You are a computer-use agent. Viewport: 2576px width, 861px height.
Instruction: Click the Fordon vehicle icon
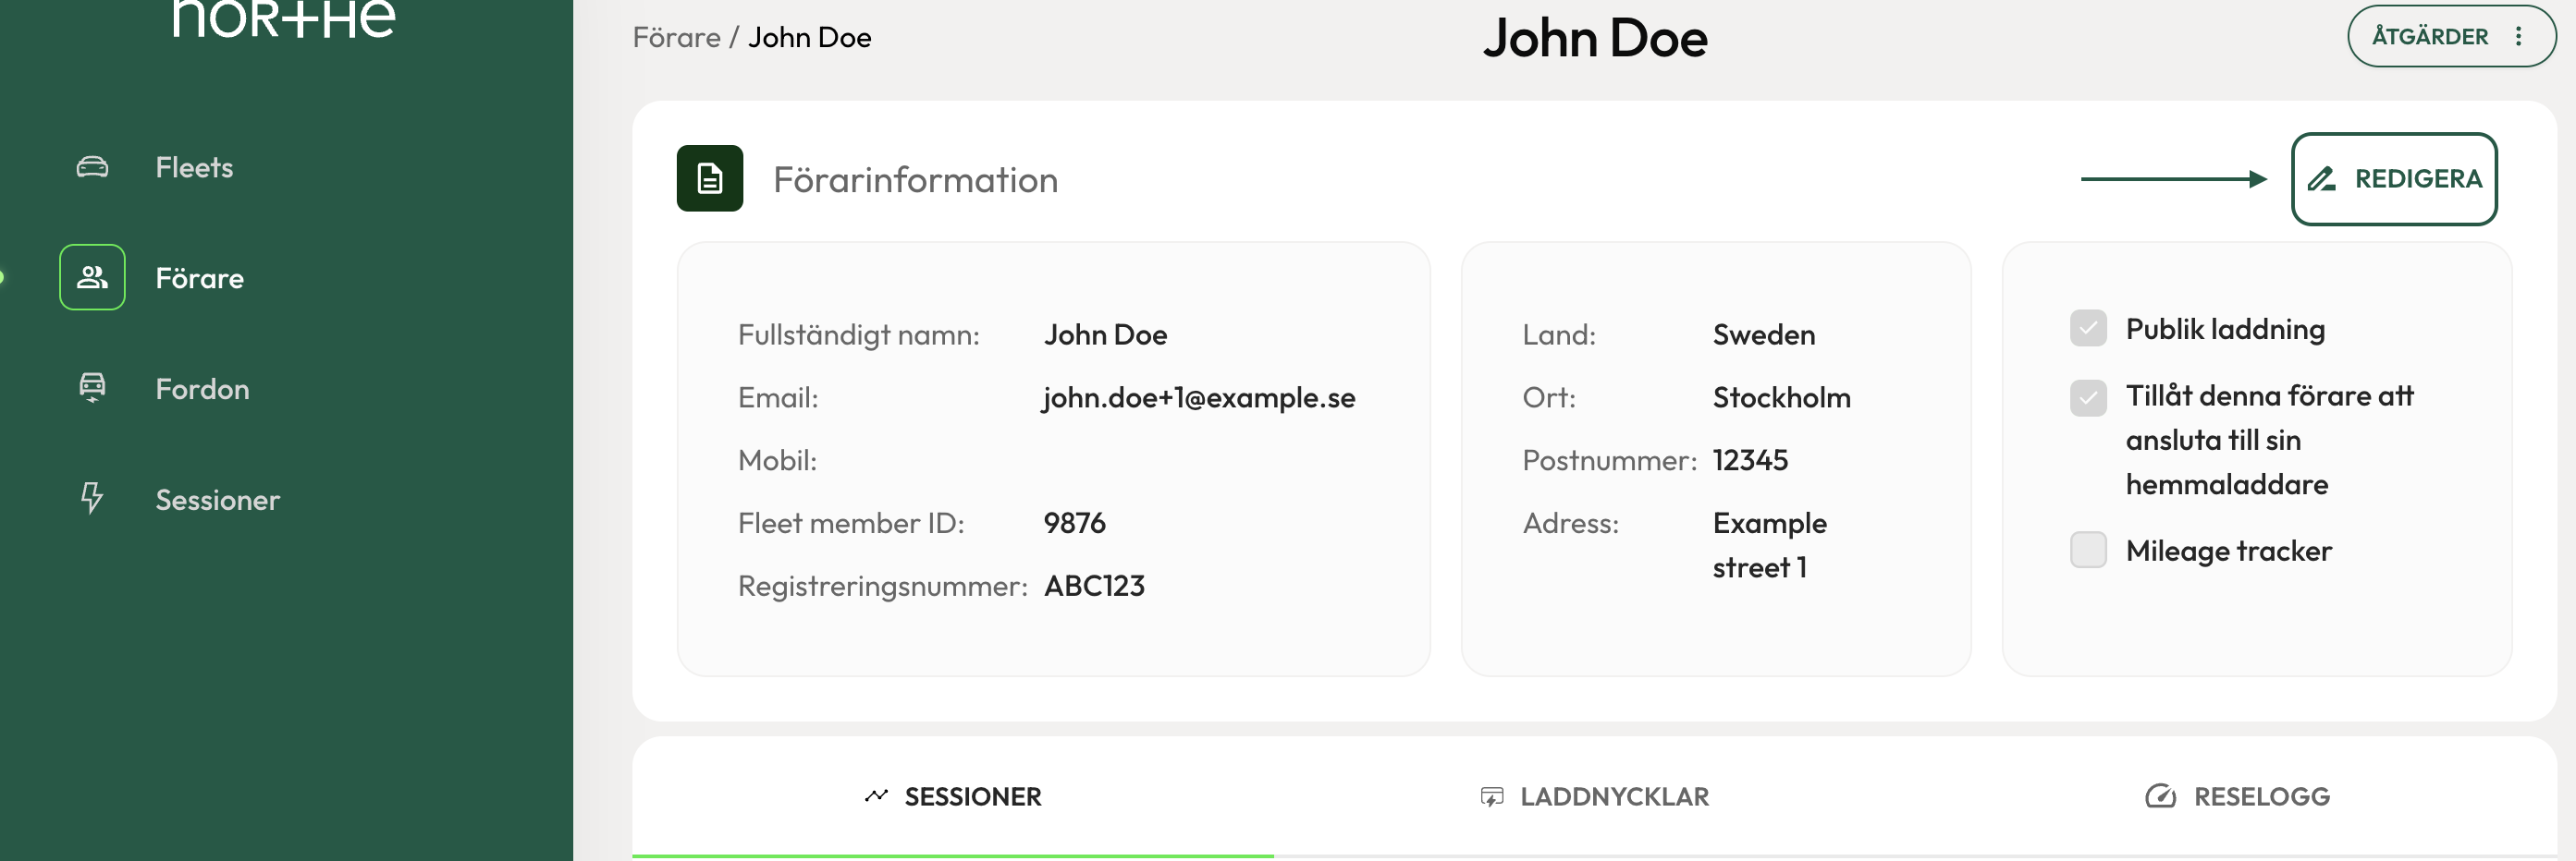pyautogui.click(x=92, y=388)
